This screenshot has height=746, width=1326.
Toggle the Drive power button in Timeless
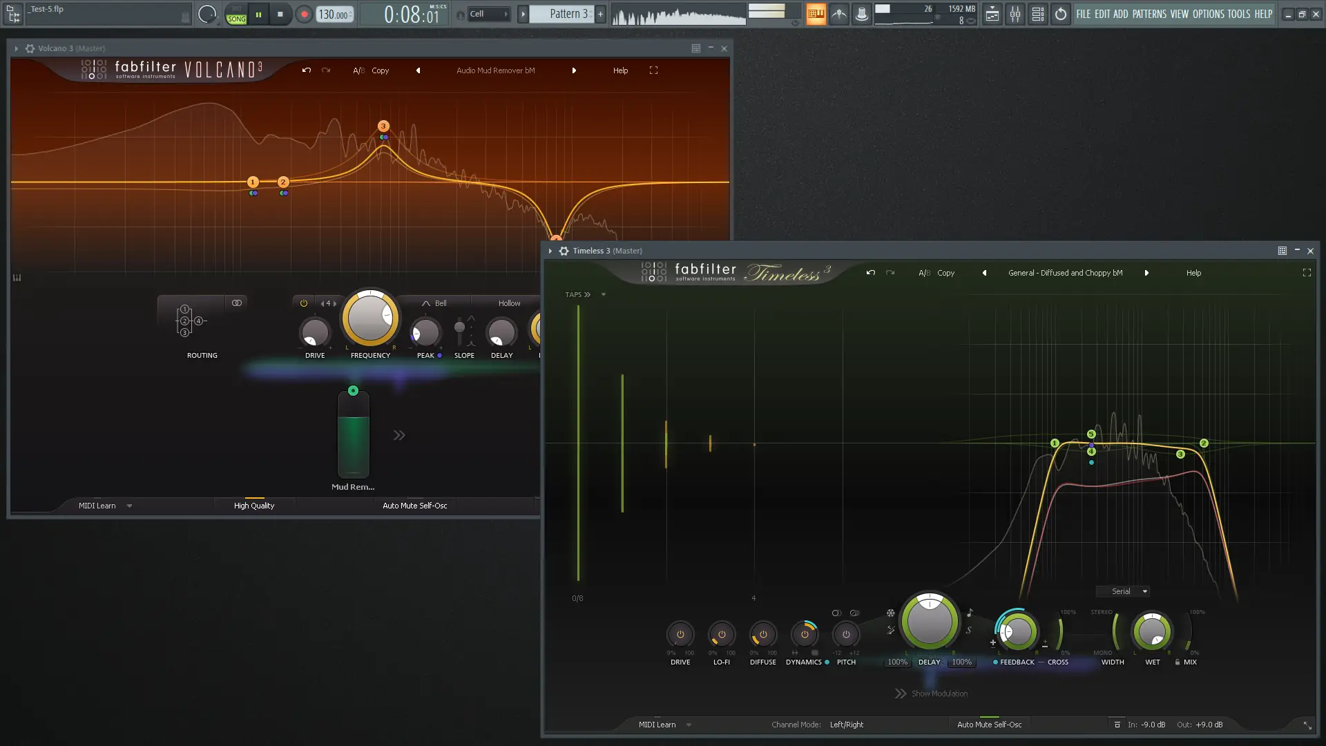click(x=680, y=634)
